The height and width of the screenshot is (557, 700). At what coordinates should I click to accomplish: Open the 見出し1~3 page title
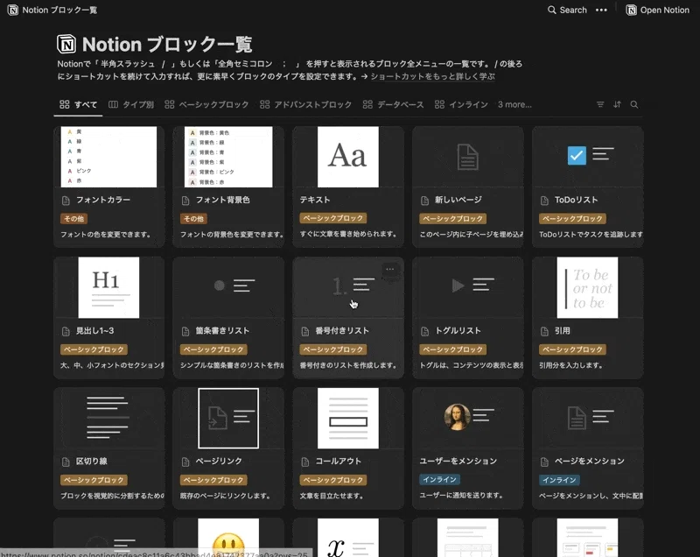pyautogui.click(x=94, y=330)
